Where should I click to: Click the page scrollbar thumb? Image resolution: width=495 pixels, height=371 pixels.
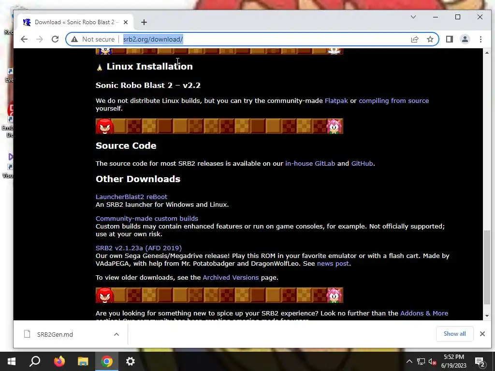click(x=487, y=267)
